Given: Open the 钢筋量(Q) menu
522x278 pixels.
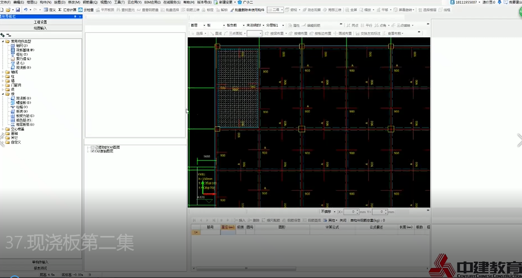Looking at the screenshot, I should tap(90, 2).
